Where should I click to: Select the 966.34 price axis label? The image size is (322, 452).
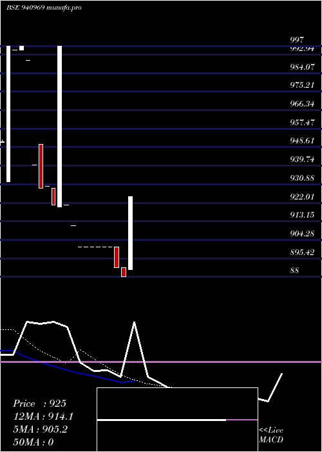click(x=302, y=104)
